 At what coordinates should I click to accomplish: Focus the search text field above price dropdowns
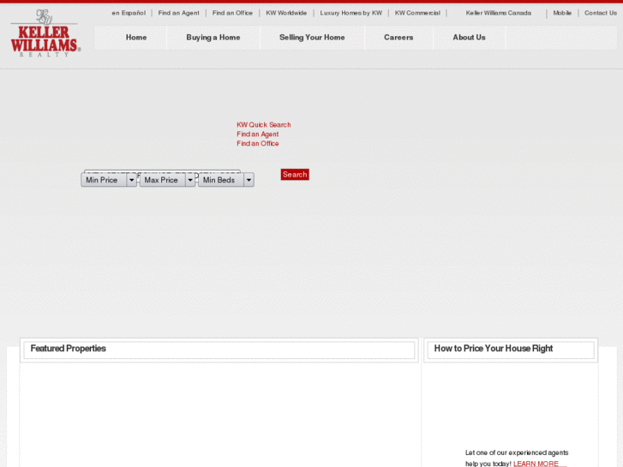(x=162, y=171)
